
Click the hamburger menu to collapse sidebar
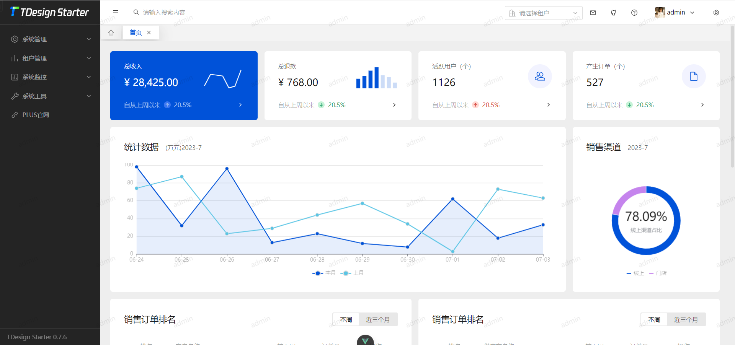[116, 12]
